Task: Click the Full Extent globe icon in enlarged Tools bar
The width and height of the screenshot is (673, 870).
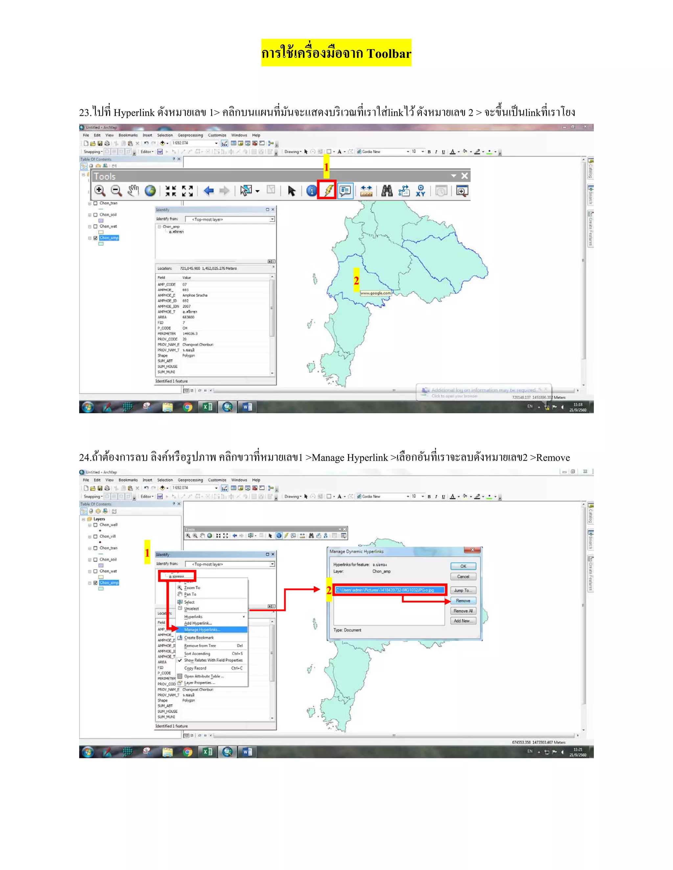Action: [x=150, y=191]
